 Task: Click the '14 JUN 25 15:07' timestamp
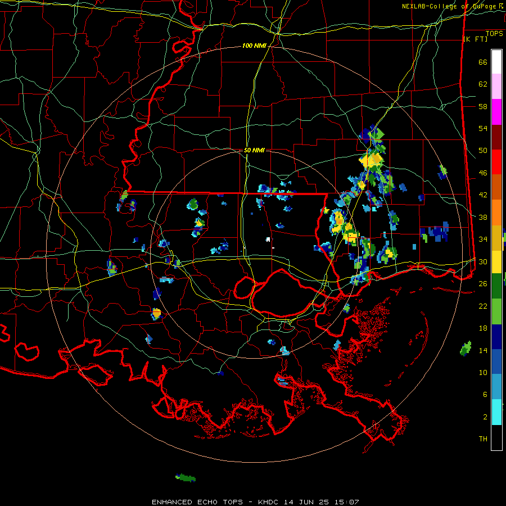point(322,502)
